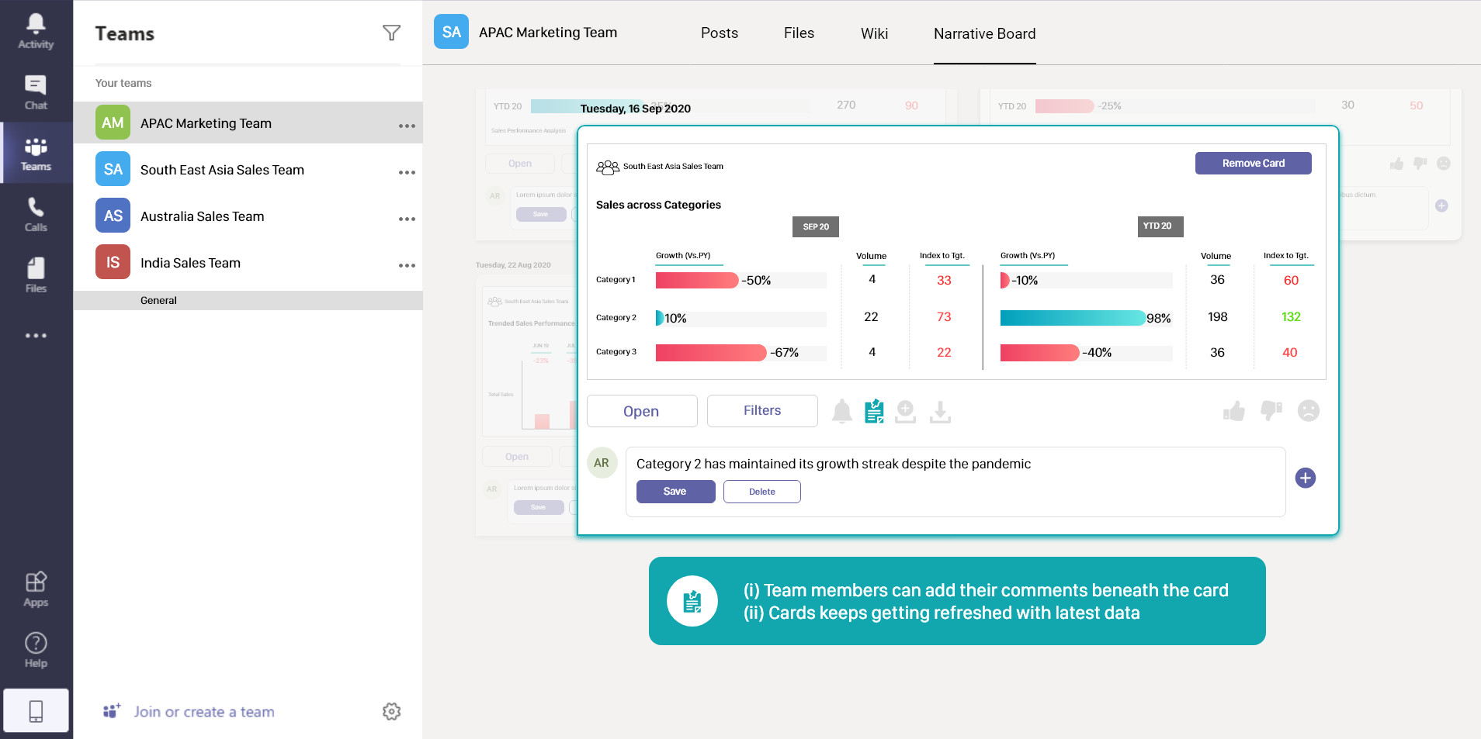Click the notification bell on card

pos(842,411)
